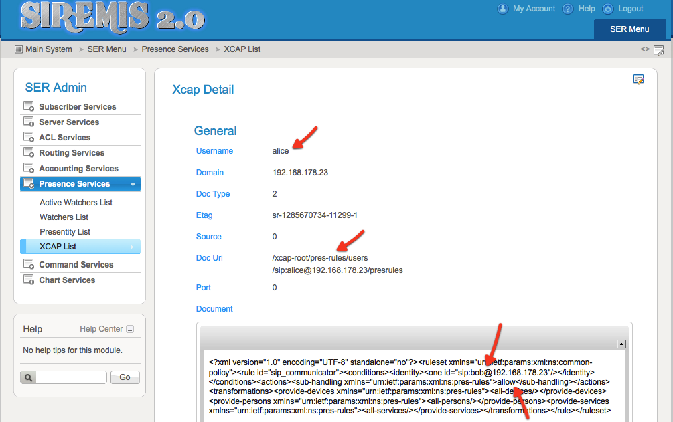673x422 pixels.
Task: Click the edit icon in Xcap Detail panel
Action: 638,80
